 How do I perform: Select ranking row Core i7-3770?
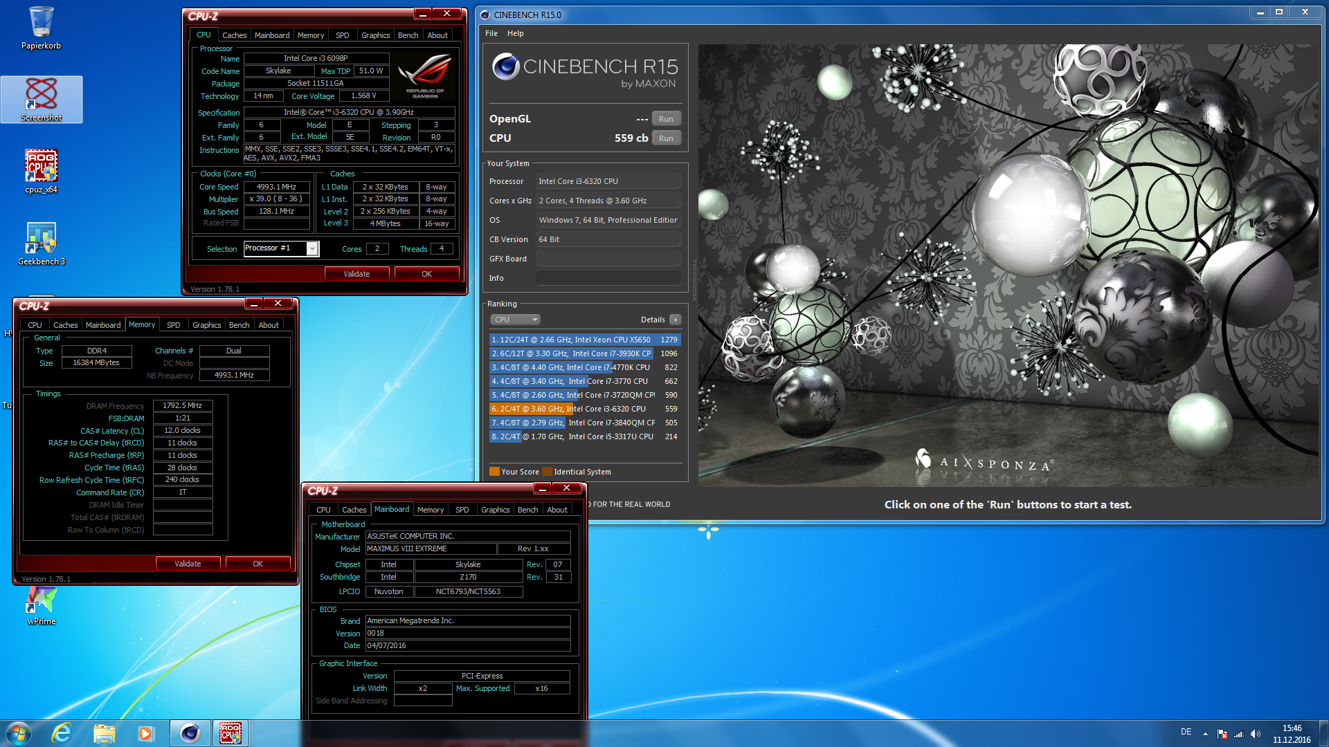pyautogui.click(x=585, y=381)
